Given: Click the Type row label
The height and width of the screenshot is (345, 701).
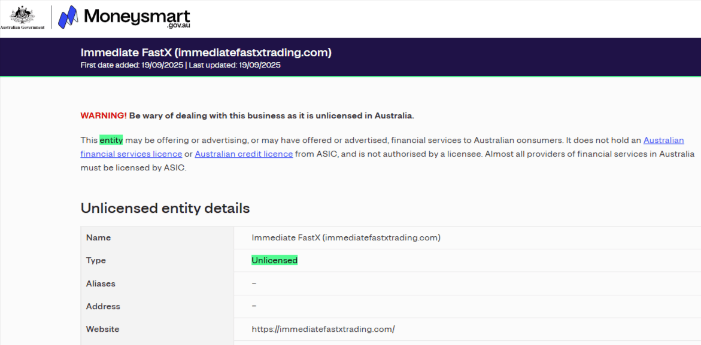Looking at the screenshot, I should [96, 261].
